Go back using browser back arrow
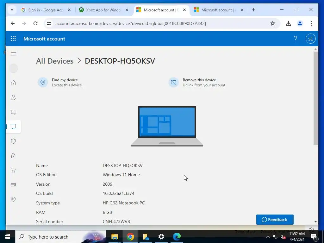Screen dimensions: 324x243 click(13, 23)
